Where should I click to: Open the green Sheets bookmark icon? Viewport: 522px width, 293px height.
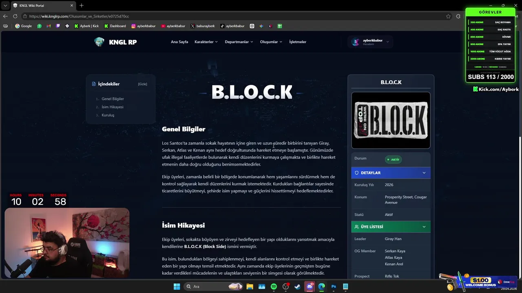pyautogui.click(x=280, y=26)
